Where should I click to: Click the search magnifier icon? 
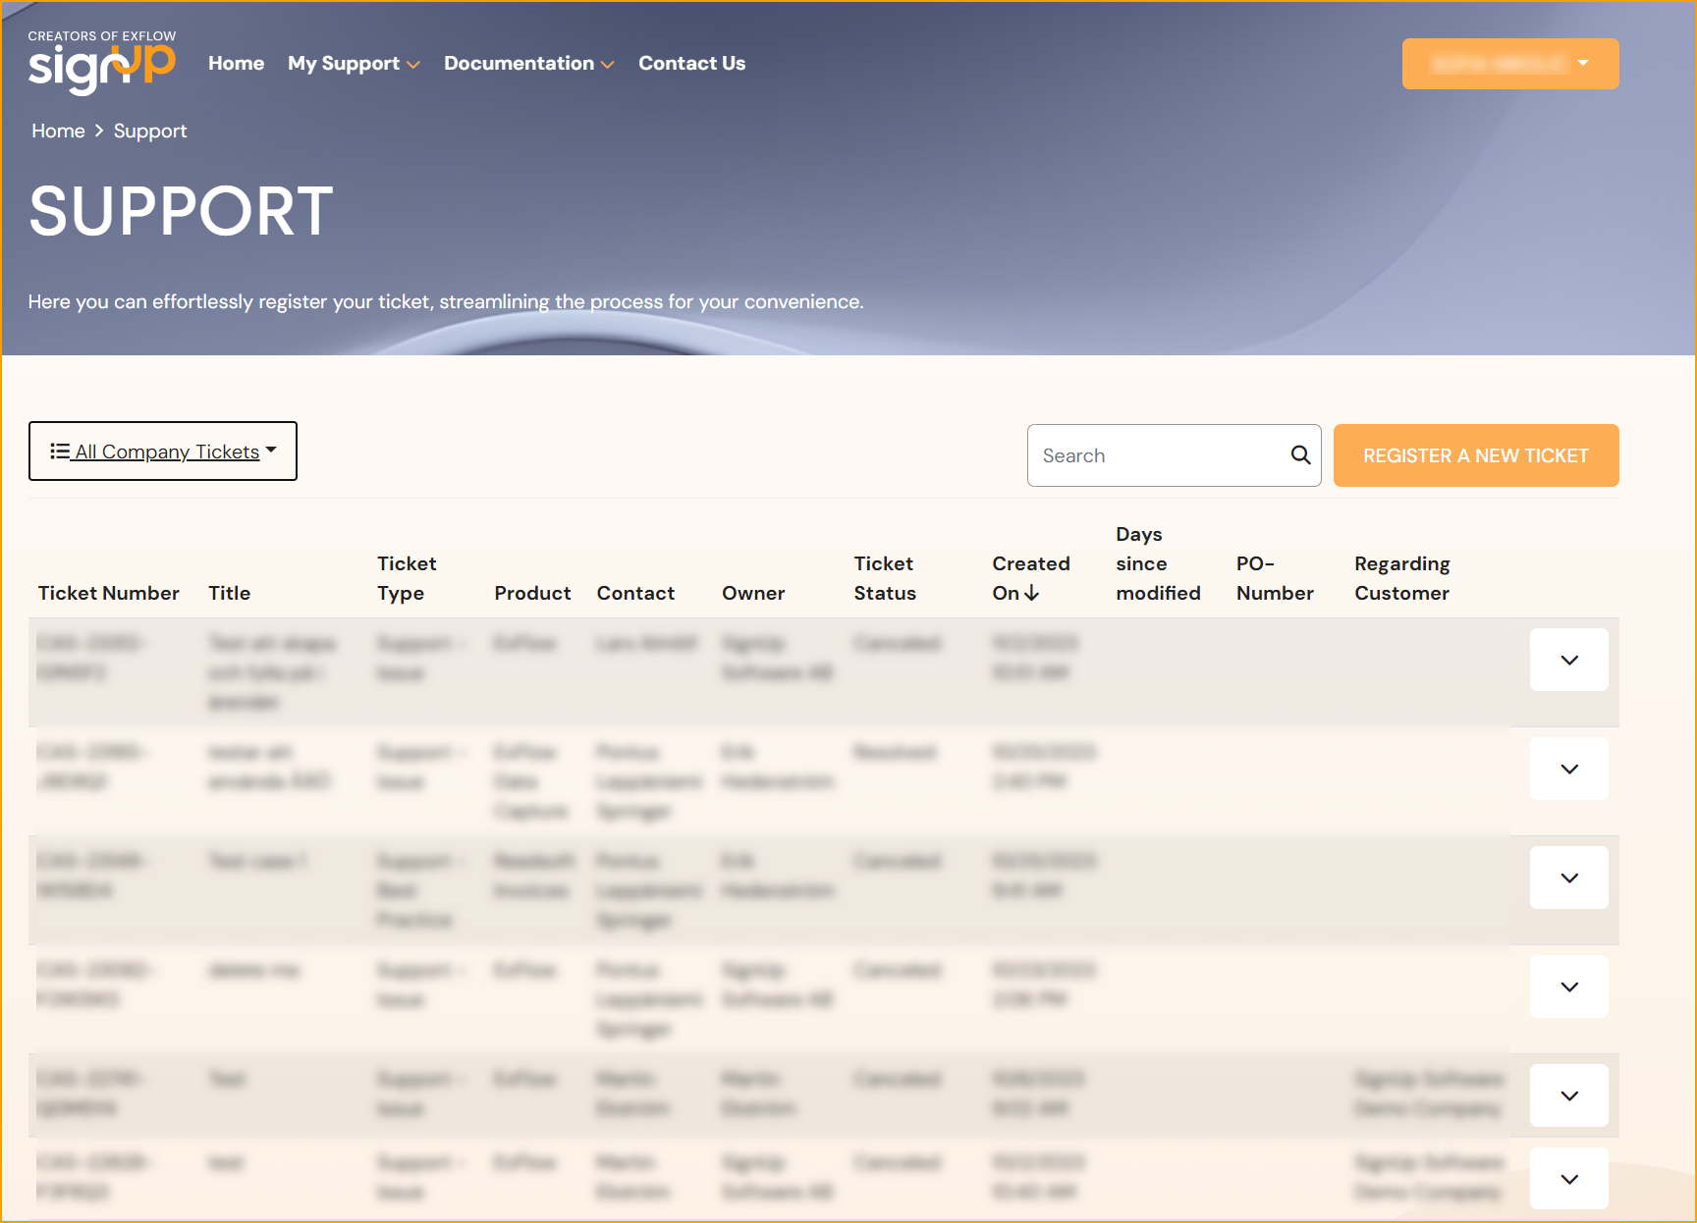1300,455
